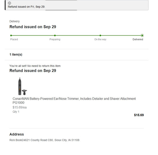Click the $15.69 item total price
Viewport: 158px width, 155px height.
139,115
